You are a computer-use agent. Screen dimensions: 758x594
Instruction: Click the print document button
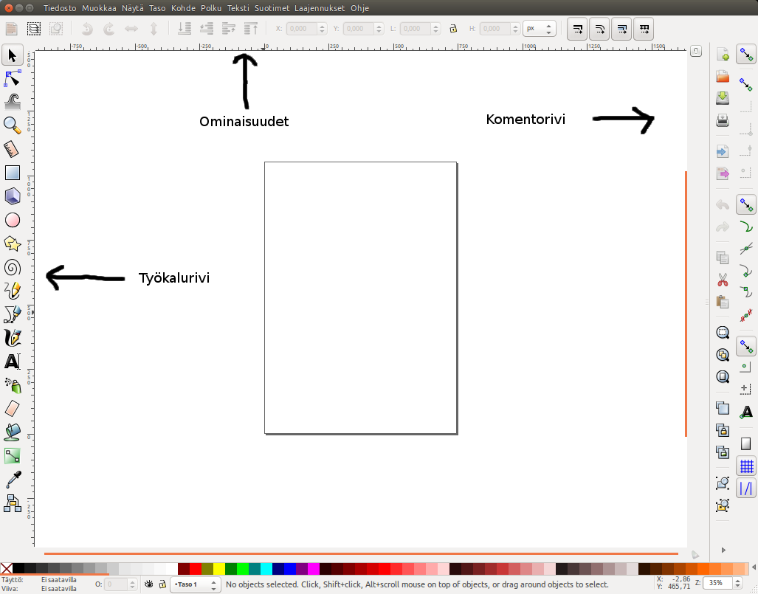tap(723, 120)
